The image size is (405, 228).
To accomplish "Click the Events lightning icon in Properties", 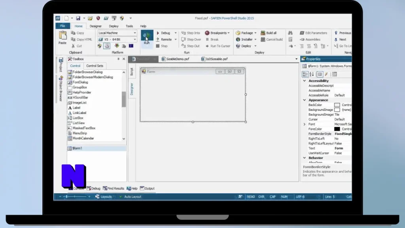I will pos(326,74).
